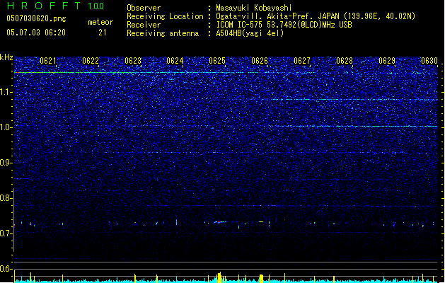This screenshot has height=283, width=445.
Task: Click the 0628 time marker
Action: click(x=345, y=61)
